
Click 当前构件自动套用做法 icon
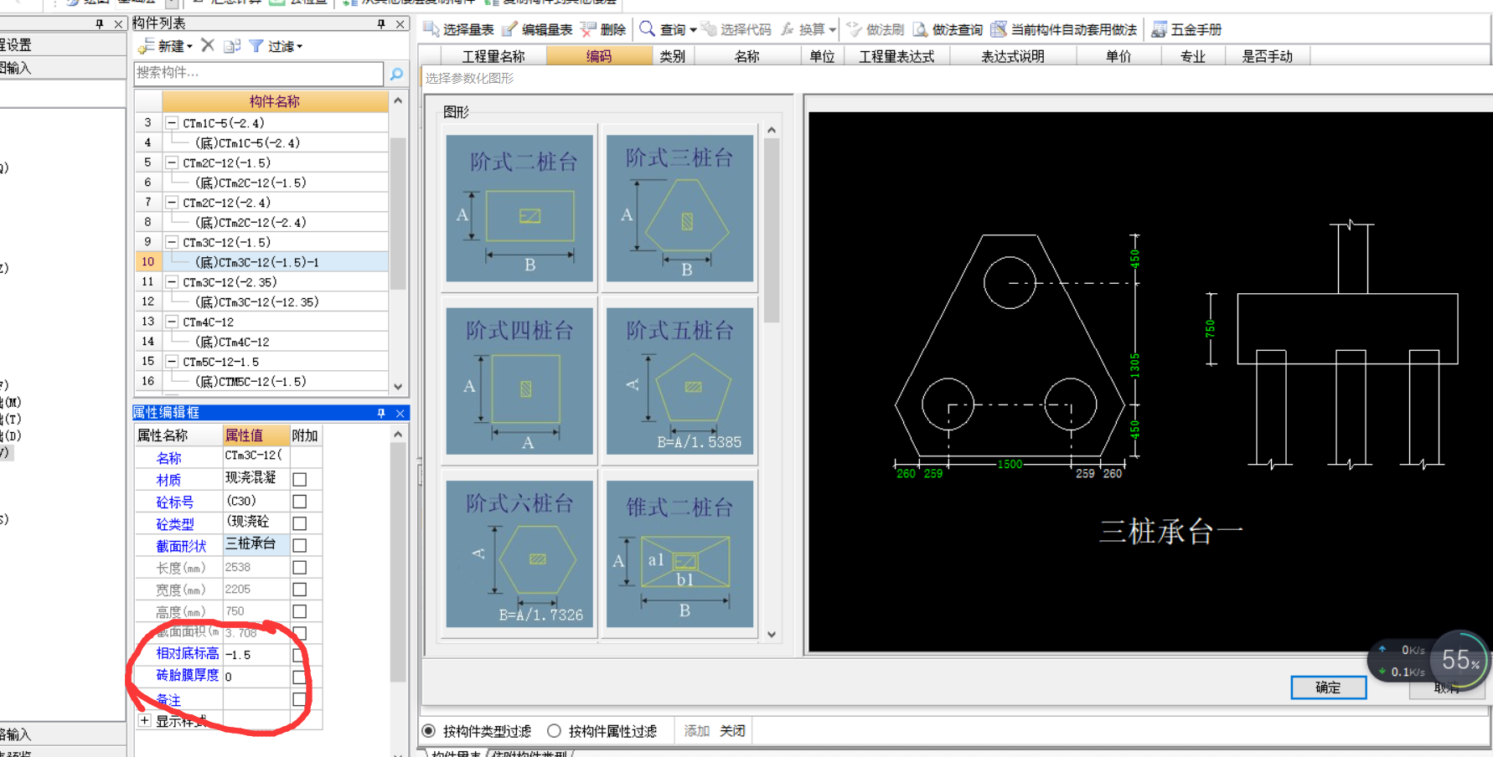(x=999, y=29)
